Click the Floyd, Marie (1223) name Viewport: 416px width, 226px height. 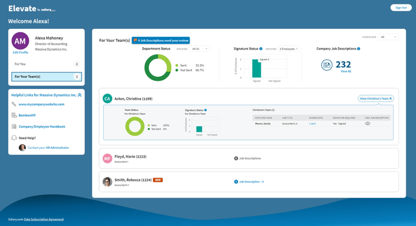tap(130, 156)
